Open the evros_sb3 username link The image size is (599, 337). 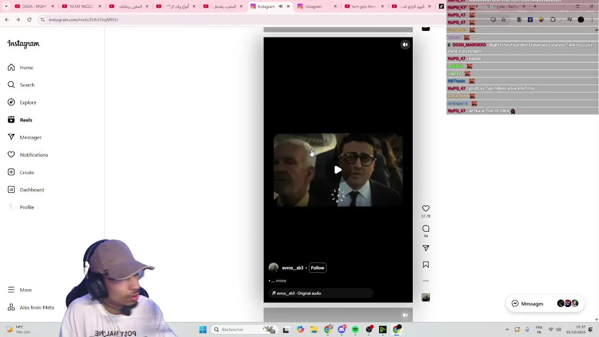tap(292, 268)
